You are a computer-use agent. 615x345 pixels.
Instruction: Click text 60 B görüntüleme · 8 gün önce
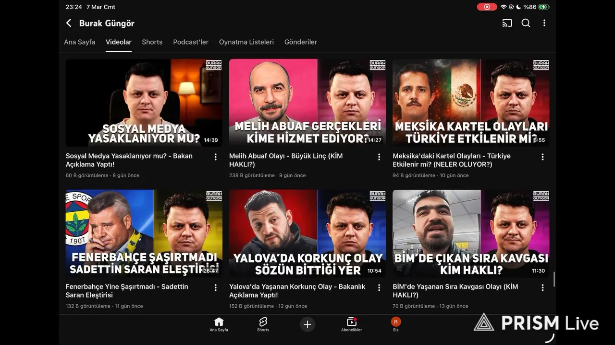point(102,175)
